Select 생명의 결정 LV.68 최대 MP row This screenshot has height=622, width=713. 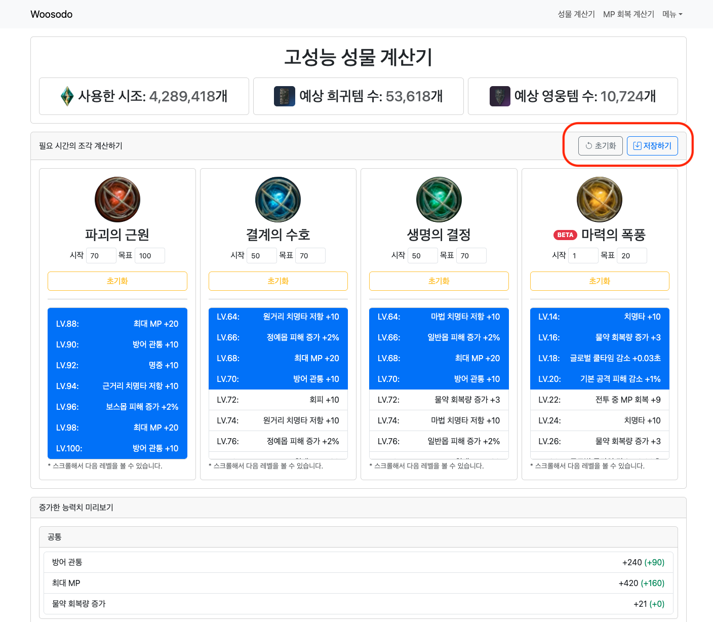point(439,358)
